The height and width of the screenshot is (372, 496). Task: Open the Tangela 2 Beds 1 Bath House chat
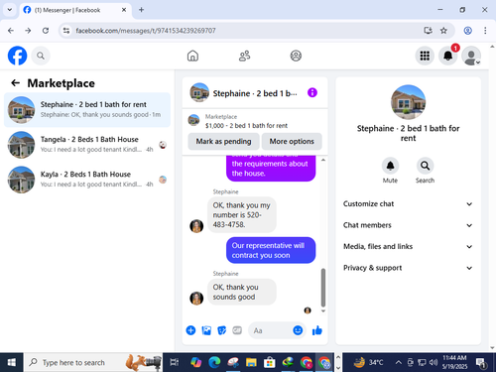(x=87, y=145)
